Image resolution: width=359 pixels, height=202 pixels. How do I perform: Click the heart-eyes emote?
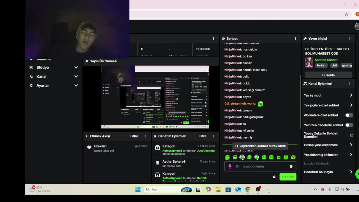coord(293,157)
